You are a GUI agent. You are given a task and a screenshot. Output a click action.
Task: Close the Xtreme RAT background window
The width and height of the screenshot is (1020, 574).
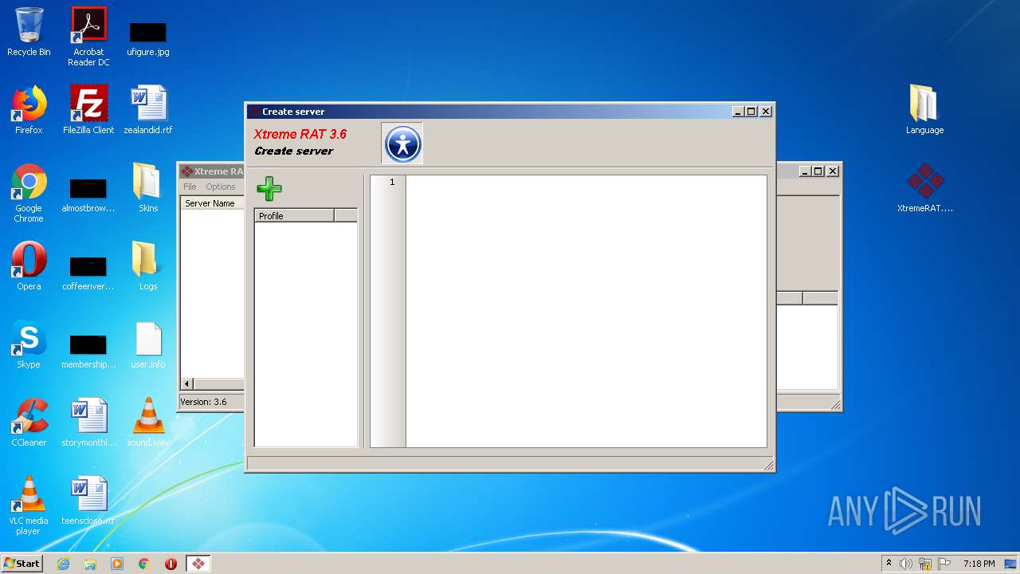click(833, 171)
